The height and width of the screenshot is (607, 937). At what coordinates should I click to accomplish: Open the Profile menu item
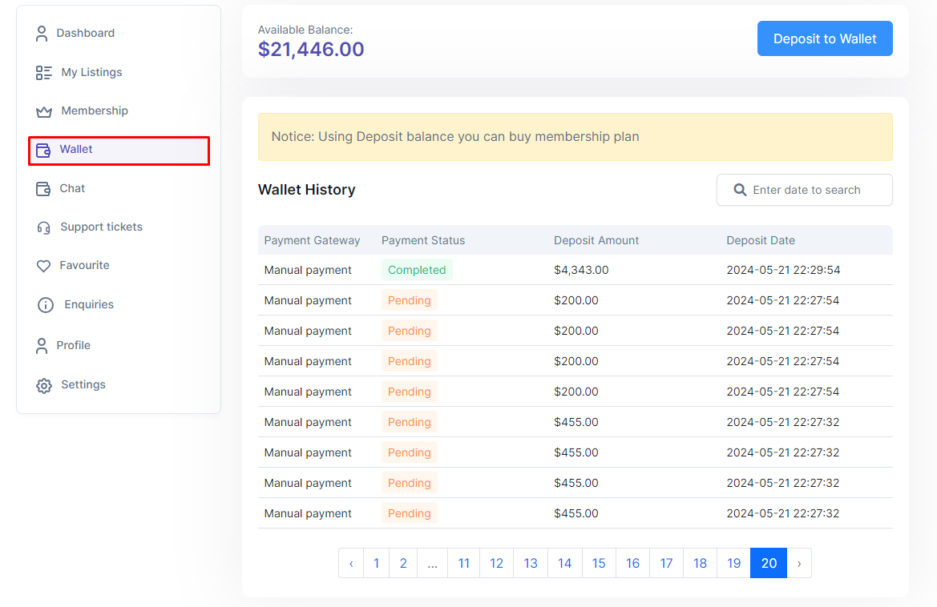point(73,345)
